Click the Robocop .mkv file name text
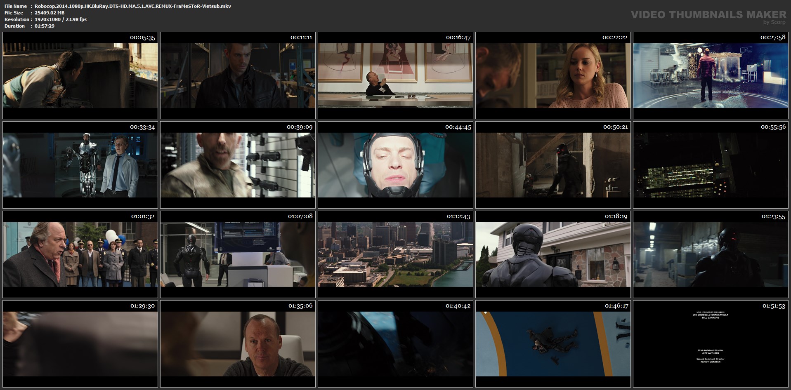 tap(133, 6)
